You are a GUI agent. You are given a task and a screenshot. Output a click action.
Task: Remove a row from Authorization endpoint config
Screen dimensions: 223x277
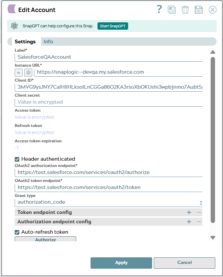coord(199,222)
